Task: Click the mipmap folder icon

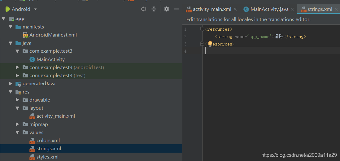Action: 25,124
